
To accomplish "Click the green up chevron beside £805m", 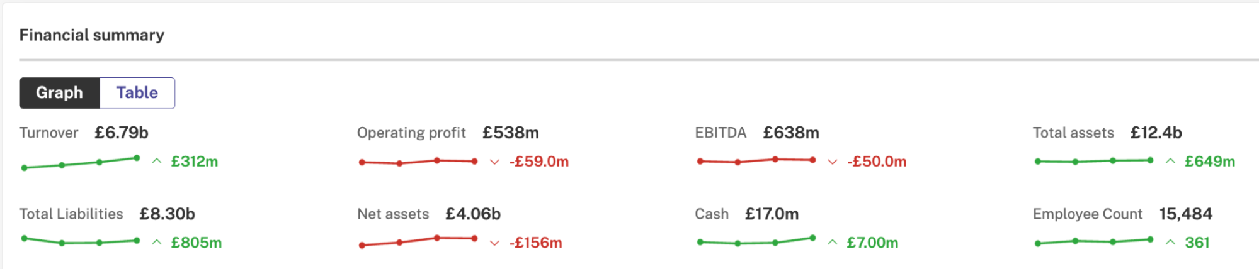I will tap(157, 243).
